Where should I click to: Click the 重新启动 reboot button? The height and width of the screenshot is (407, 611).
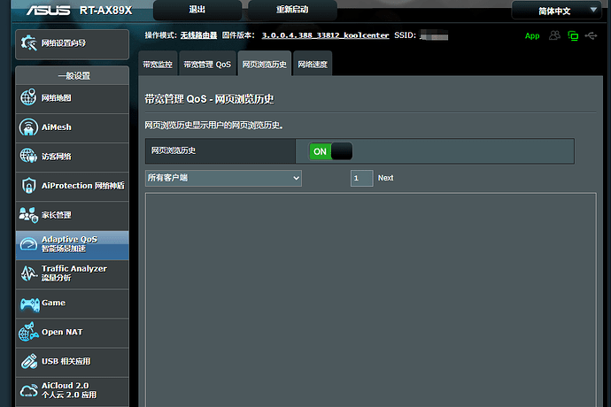(x=291, y=11)
